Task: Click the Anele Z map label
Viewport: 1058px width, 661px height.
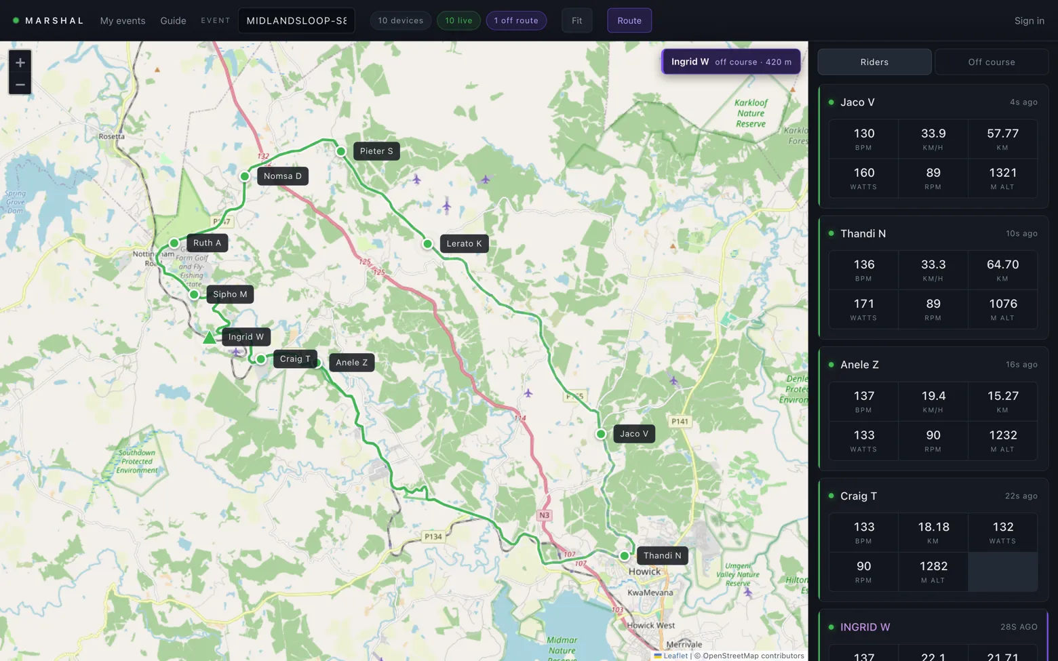Action: (352, 363)
